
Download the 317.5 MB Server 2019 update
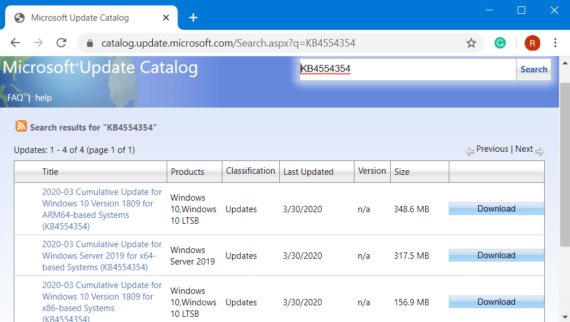click(x=496, y=255)
